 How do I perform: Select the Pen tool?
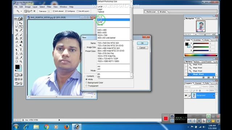pos(17,53)
